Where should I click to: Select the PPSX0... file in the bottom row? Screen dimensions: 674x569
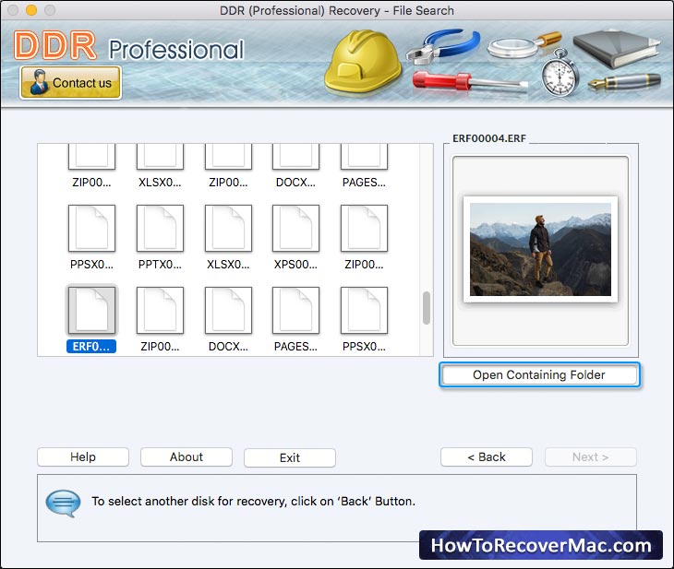point(364,311)
